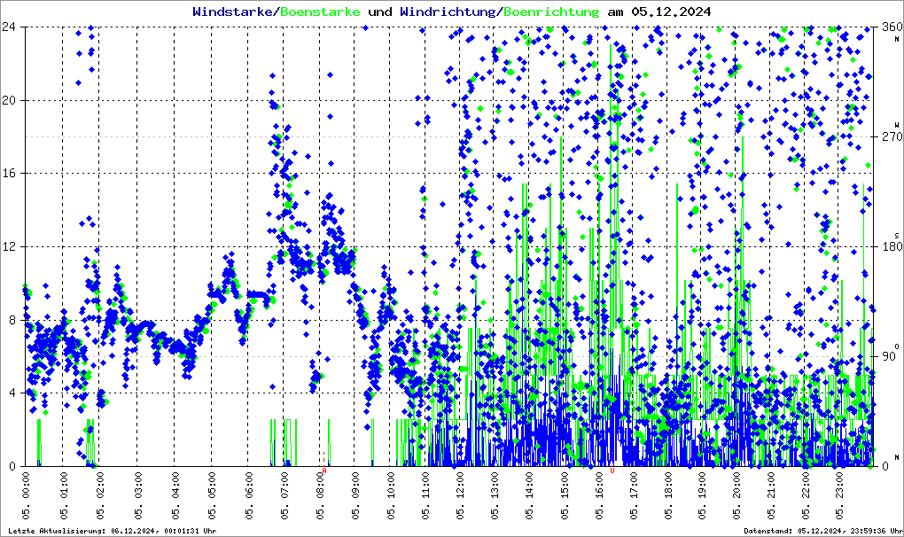Screen dimensions: 904x537
Task: Click the '16' value on left axis
Action: click(11, 174)
